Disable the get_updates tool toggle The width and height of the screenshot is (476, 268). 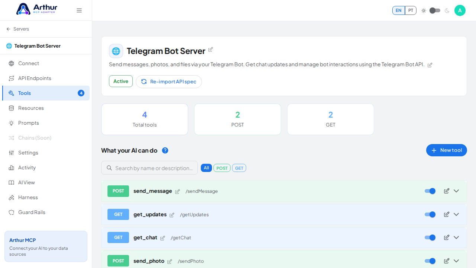(x=430, y=214)
